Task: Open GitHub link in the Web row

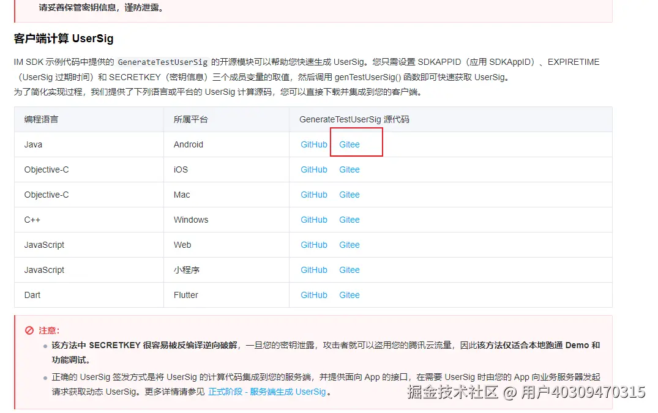Action: pos(314,245)
